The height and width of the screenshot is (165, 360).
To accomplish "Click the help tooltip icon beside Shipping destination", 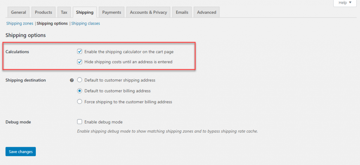I will point(72,80).
